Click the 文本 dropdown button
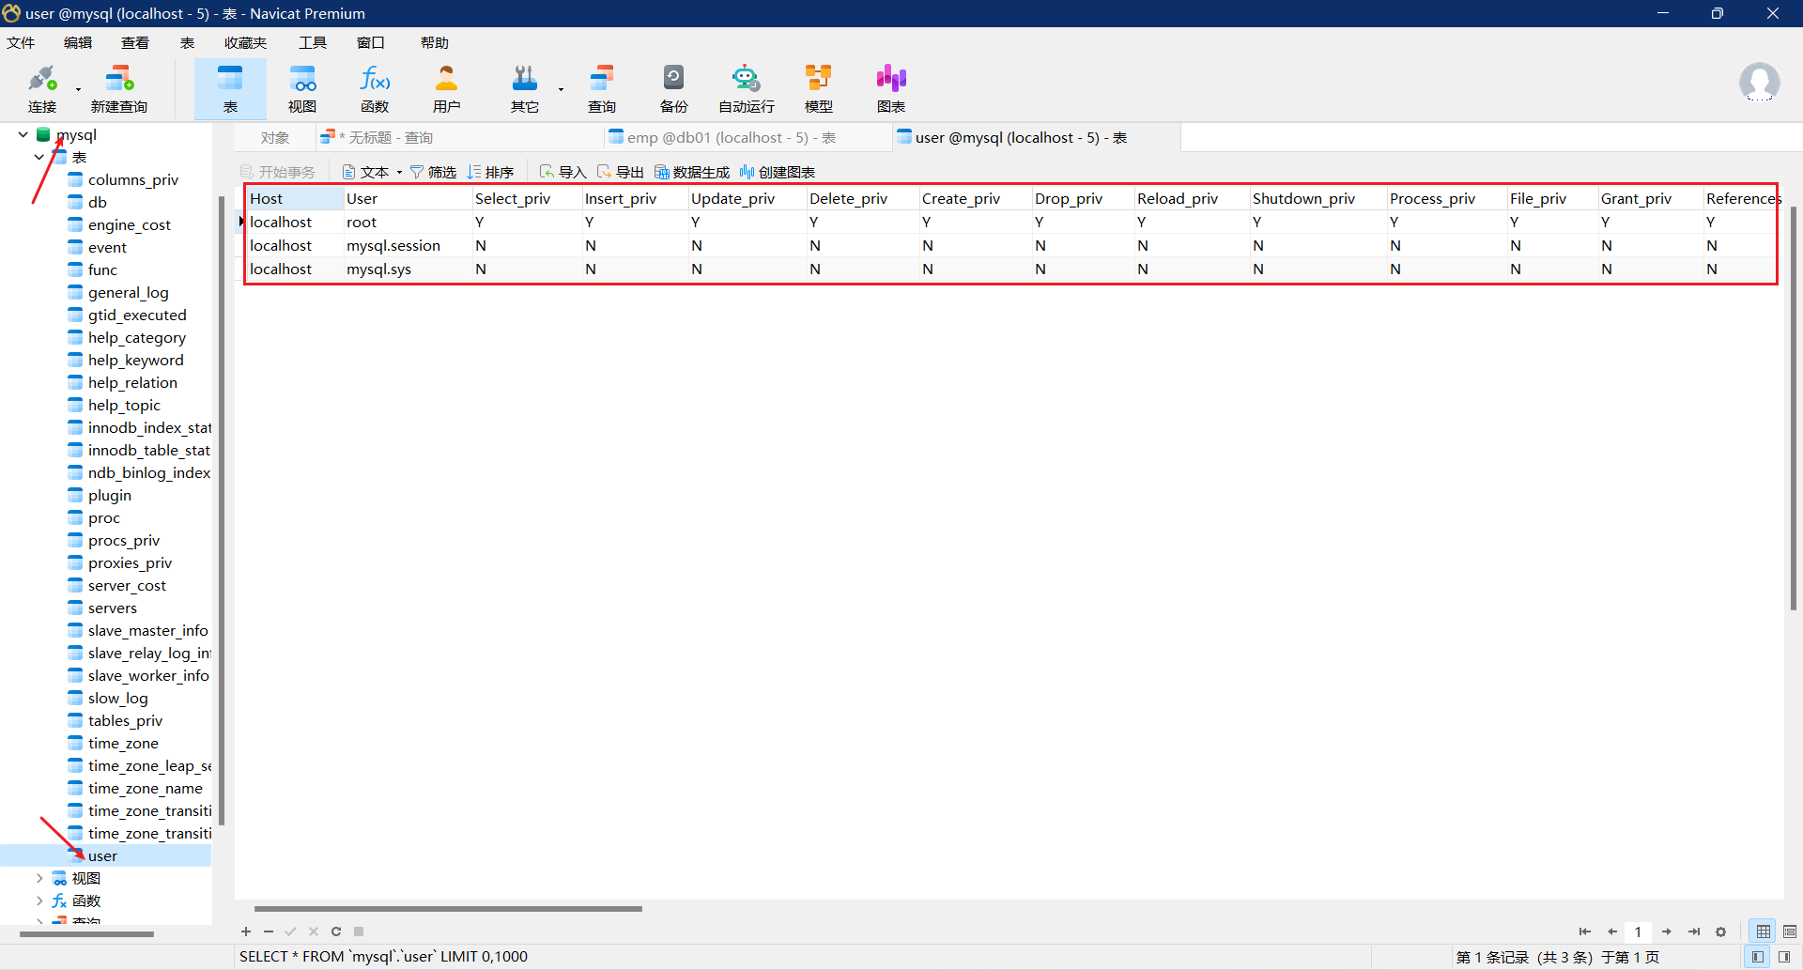The width and height of the screenshot is (1803, 970). [373, 172]
